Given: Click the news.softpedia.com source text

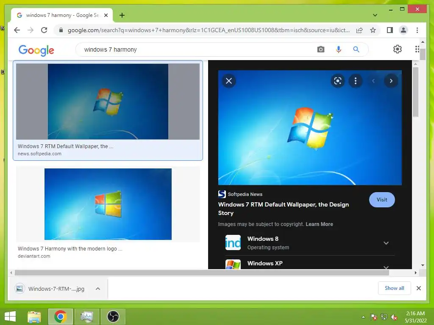Looking at the screenshot, I should 39,154.
